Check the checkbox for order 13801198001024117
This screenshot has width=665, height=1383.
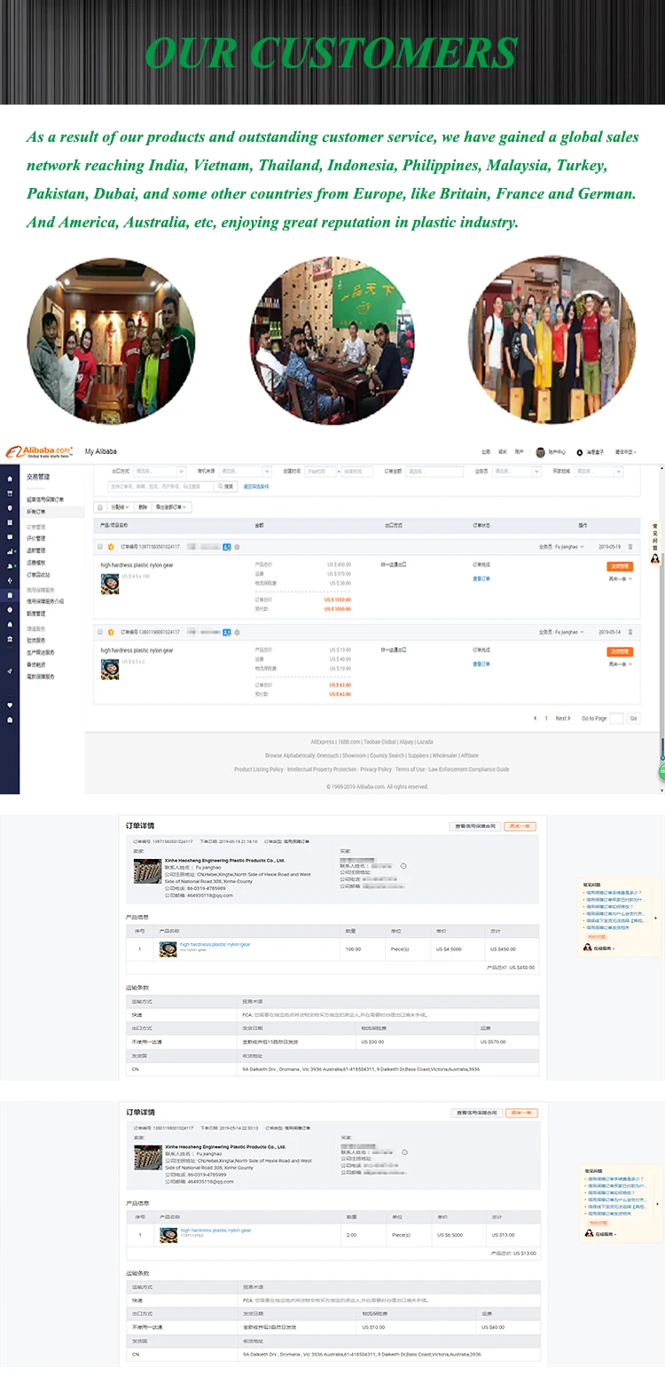pyautogui.click(x=99, y=632)
